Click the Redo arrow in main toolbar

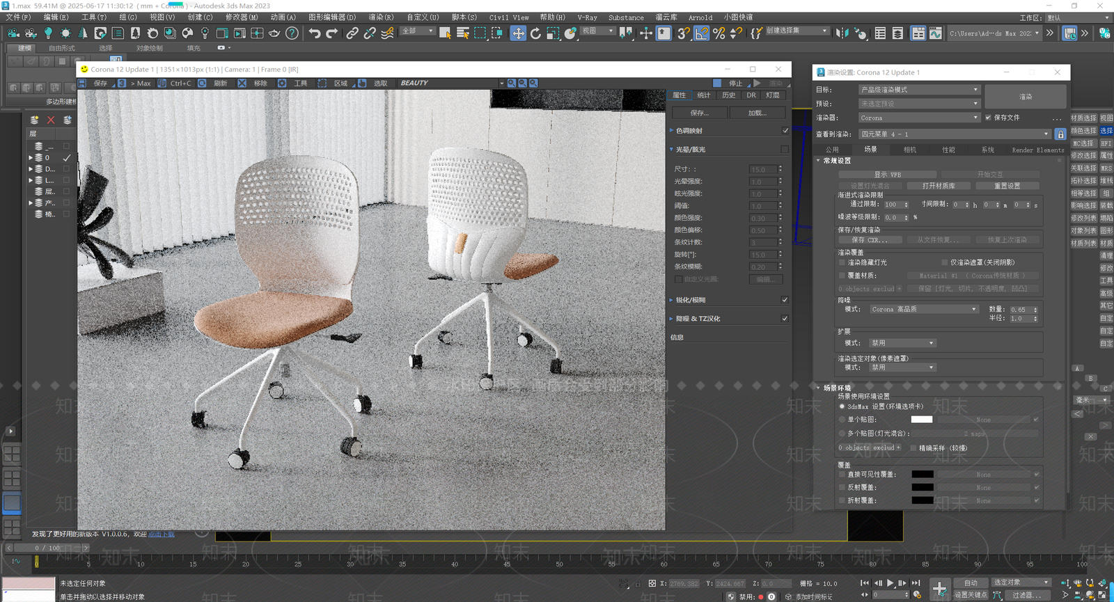coord(332,33)
